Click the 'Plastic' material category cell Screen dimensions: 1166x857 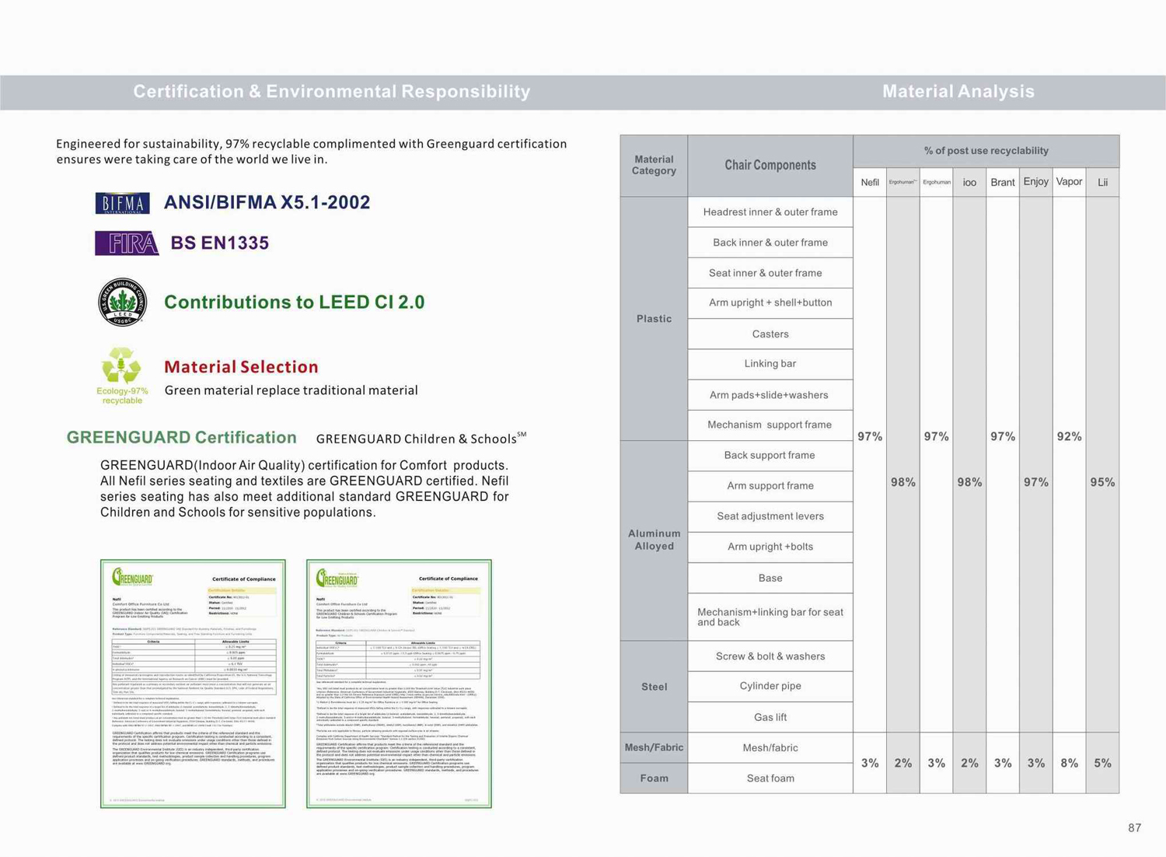pyautogui.click(x=654, y=319)
